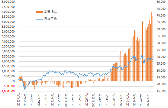Click red axis label -500,000
This screenshot has height=108, width=168.
[x=9, y=86]
